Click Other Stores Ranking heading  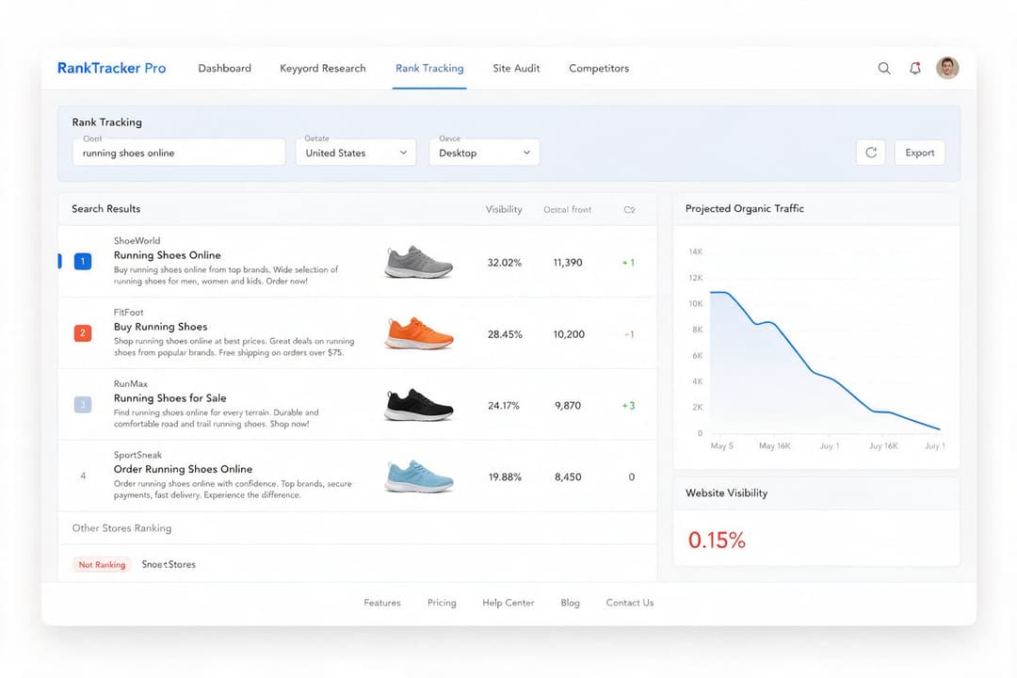tap(121, 528)
